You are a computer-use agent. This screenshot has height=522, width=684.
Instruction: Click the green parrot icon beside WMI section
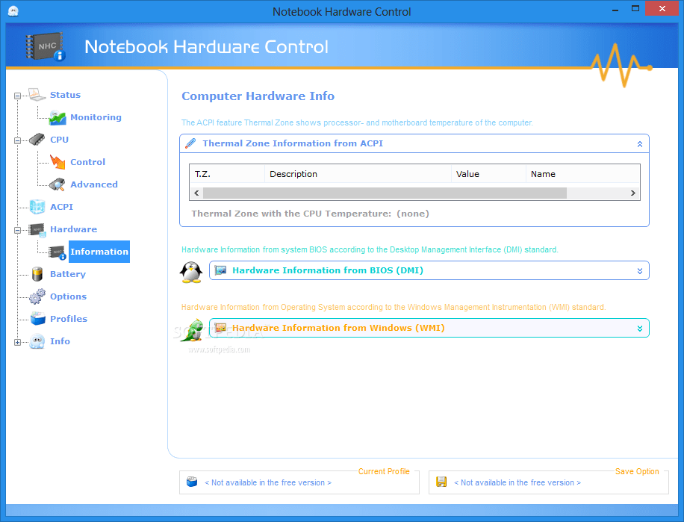[193, 330]
